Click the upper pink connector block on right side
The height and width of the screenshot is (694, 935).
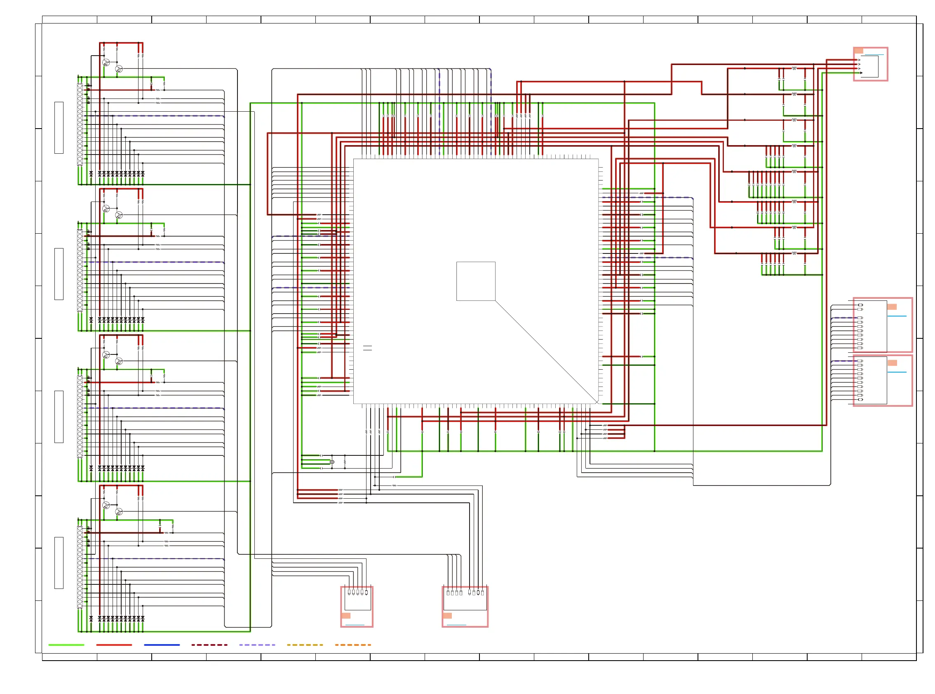tap(883, 325)
